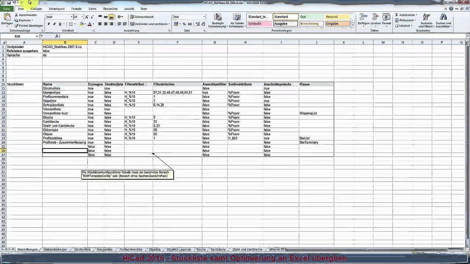Click Verbinden und zentrieren button
470x264 pixels.
150,24
